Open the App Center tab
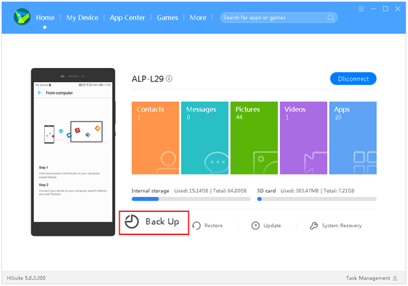 pos(127,18)
